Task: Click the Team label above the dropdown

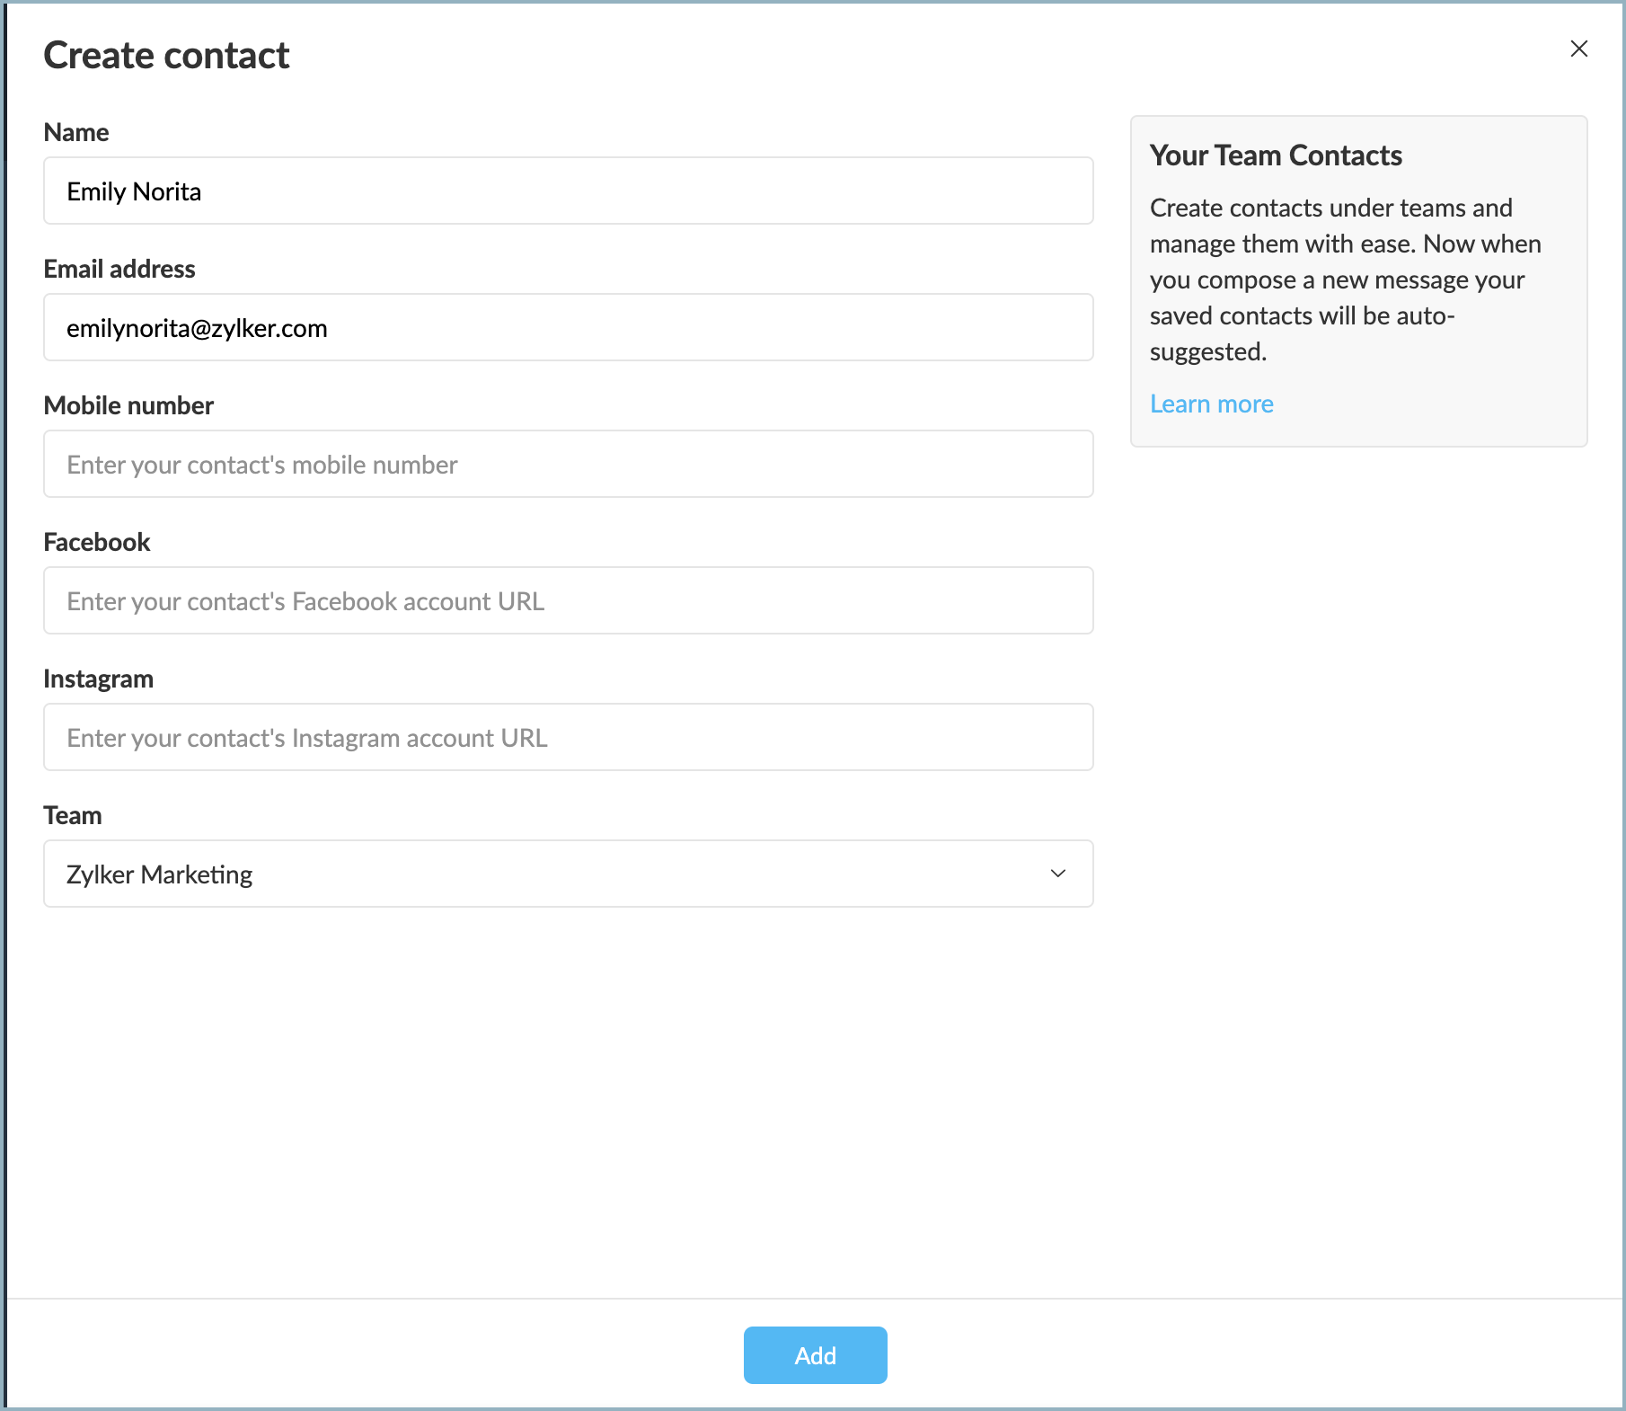Action: point(73,816)
